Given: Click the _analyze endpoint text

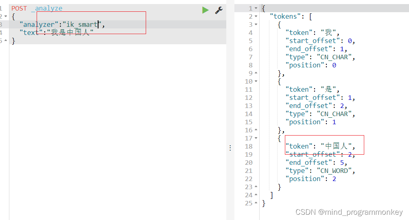Looking at the screenshot, I should (47, 9).
